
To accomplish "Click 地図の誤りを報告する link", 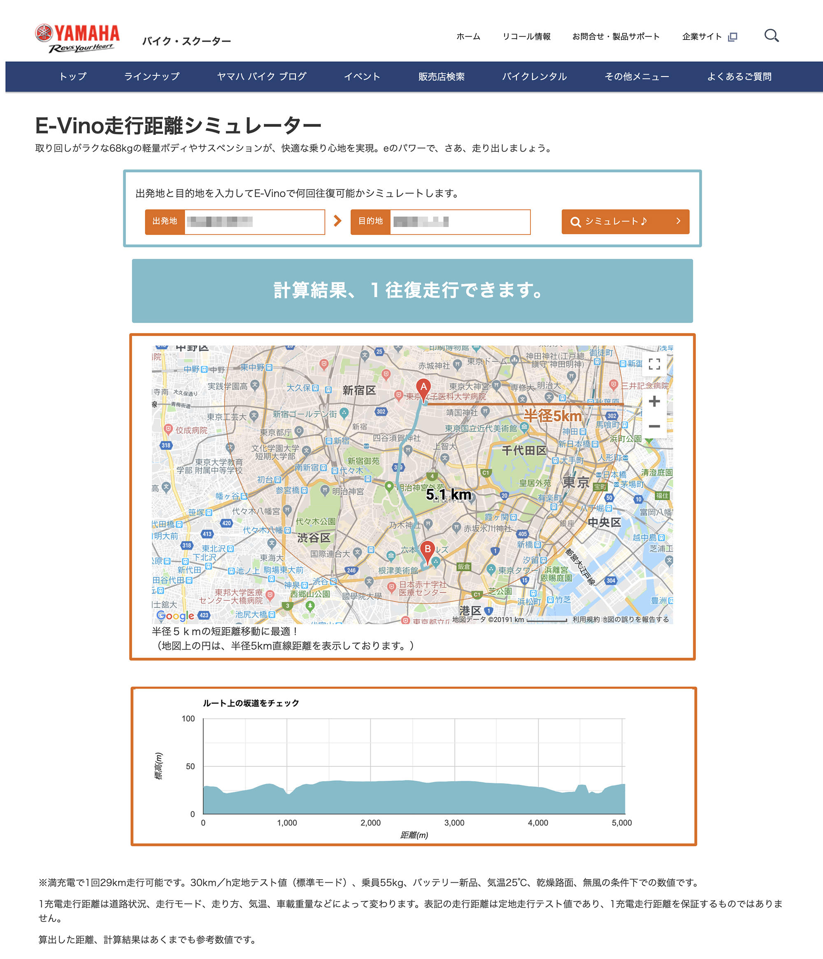I will click(x=636, y=620).
